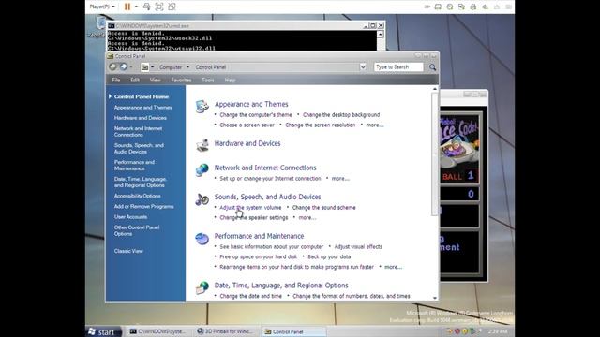Switch to Classic View
Screen dimensions: 600x337
point(128,251)
